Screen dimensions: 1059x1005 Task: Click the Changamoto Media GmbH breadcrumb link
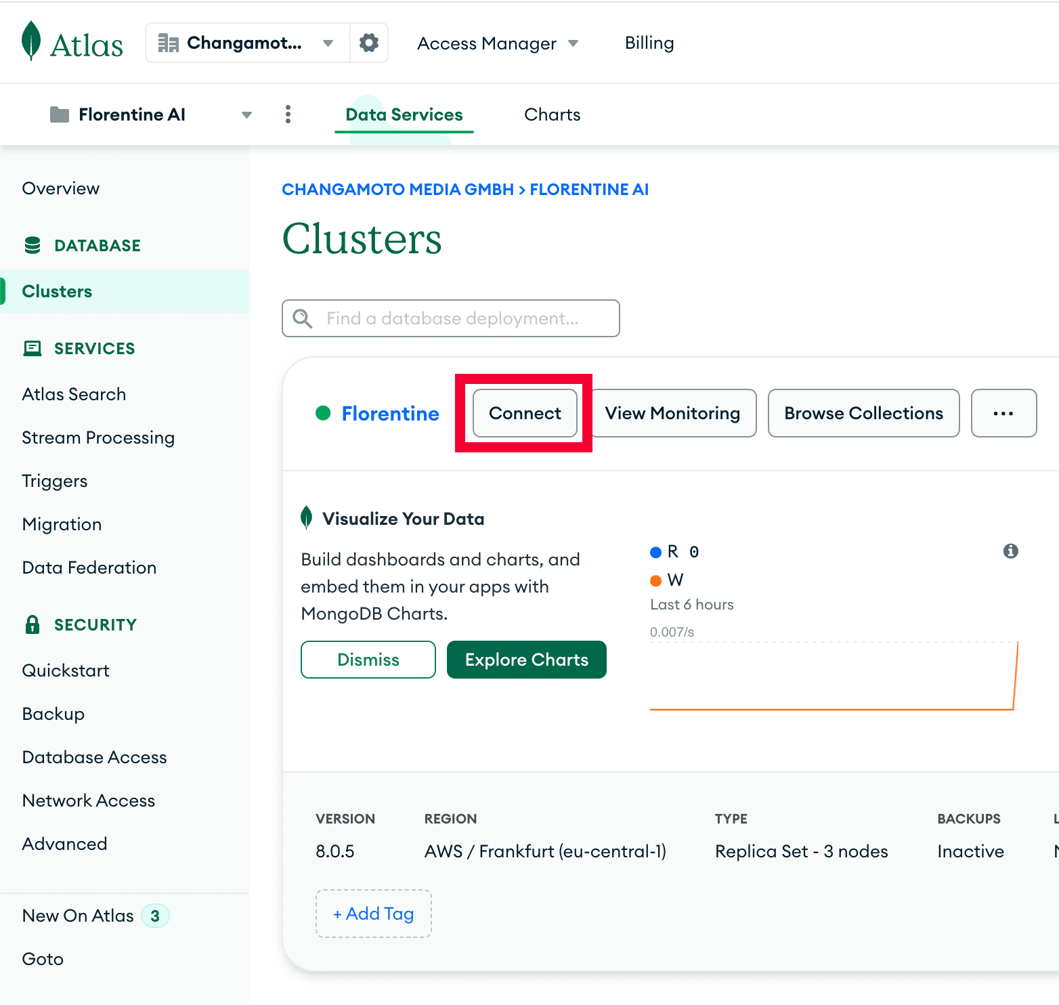(x=397, y=190)
